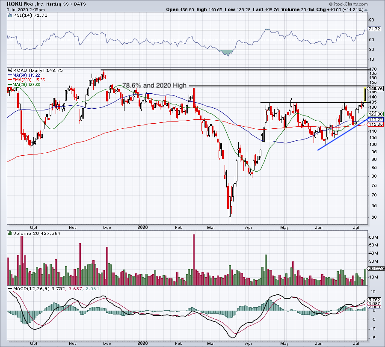Image resolution: width=385 pixels, height=347 pixels.
Task: Click the 'Roku, Inc.' company name
Action: (x=34, y=4)
